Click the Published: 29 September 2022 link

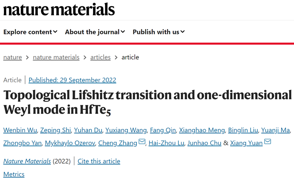pyautogui.click(x=72, y=80)
